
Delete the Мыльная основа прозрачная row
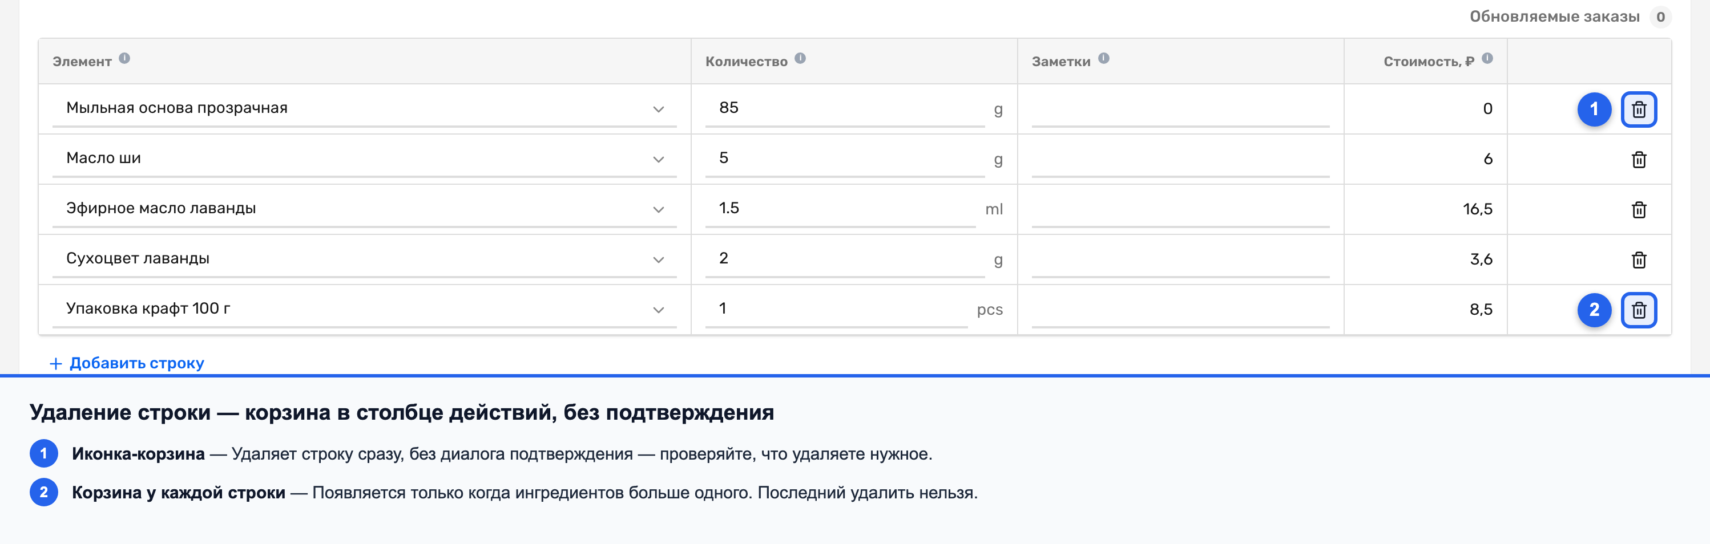[1638, 109]
